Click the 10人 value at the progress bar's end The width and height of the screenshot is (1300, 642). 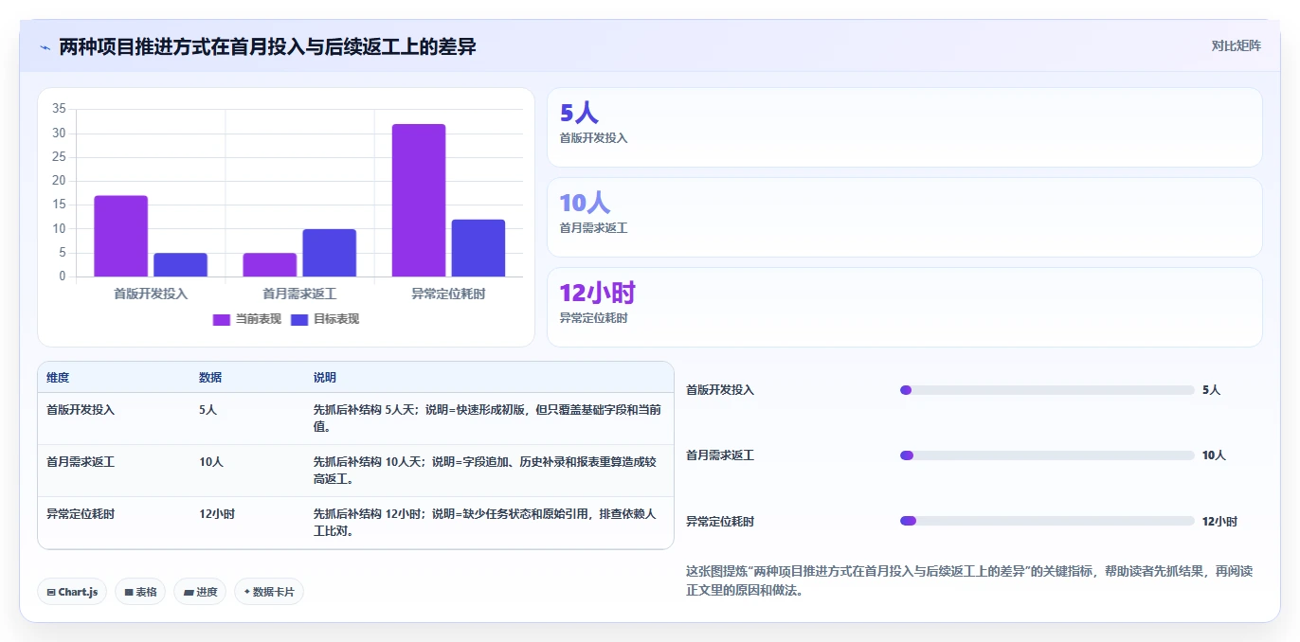coord(1214,455)
